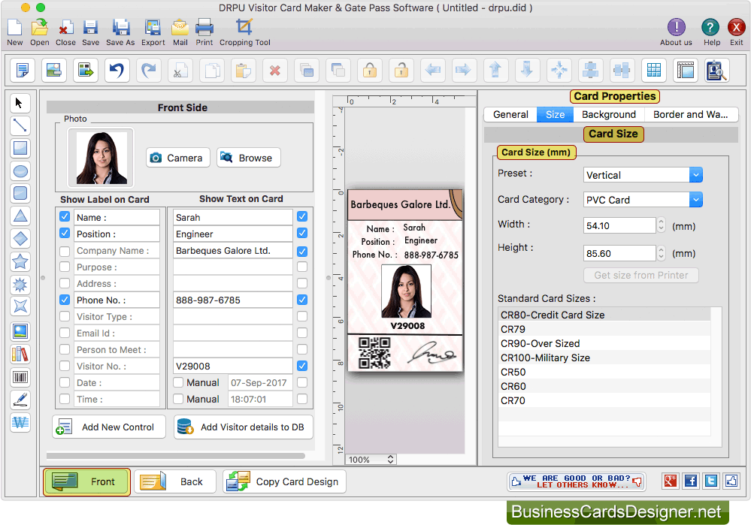The height and width of the screenshot is (525, 751).
Task: Select the image insert tool in the sidebar
Action: click(20, 331)
